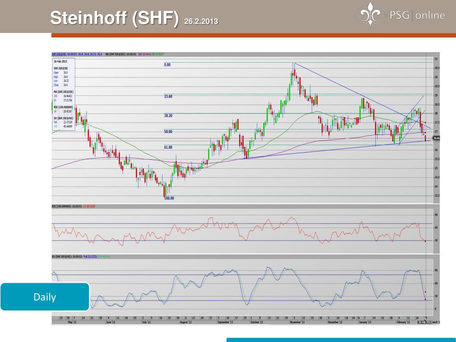
Task: Click the 23.60 Fibonacci level label
Action: tap(168, 97)
